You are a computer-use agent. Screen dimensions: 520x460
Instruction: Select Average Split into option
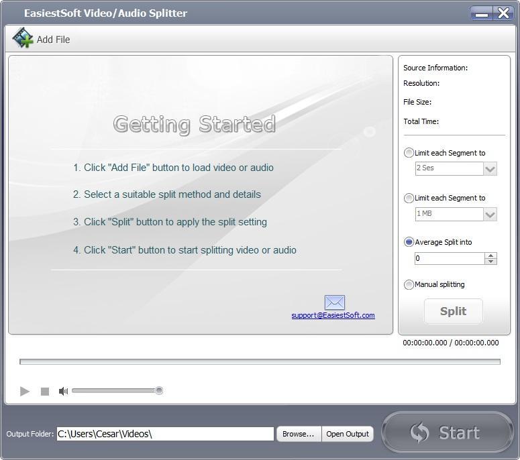[409, 242]
